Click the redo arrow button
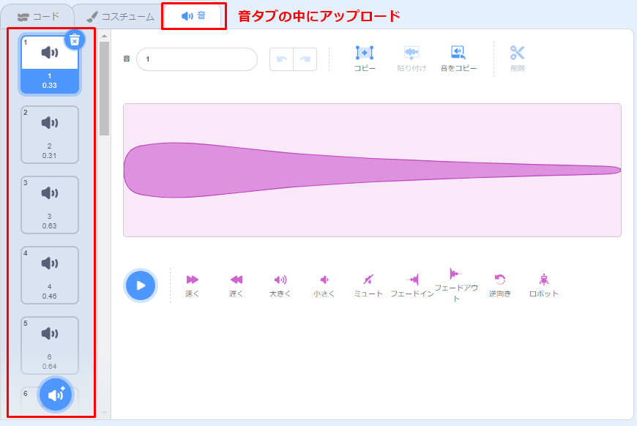Viewport: 637px width, 426px height. [x=305, y=59]
